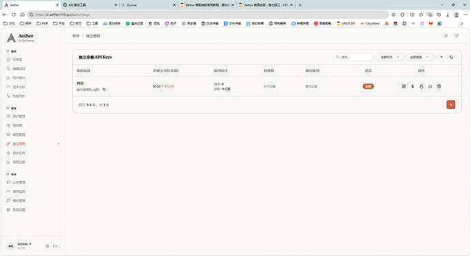The width and height of the screenshot is (470, 256).
Task: Open the 学习 bookmarks folder
Action: [x=76, y=23]
